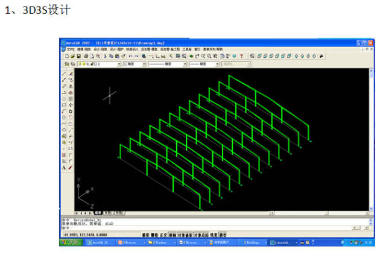
Task: Open the 文件 menu
Action: click(x=71, y=49)
